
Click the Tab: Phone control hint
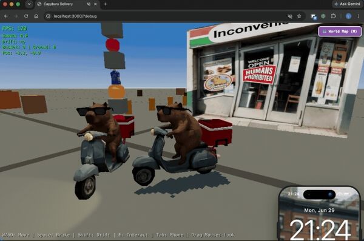pos(170,235)
